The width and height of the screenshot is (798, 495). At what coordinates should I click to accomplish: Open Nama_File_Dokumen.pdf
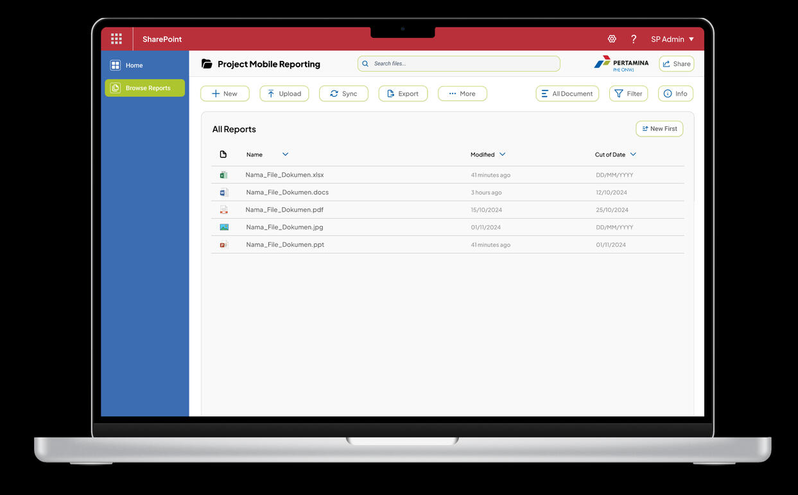coord(284,210)
